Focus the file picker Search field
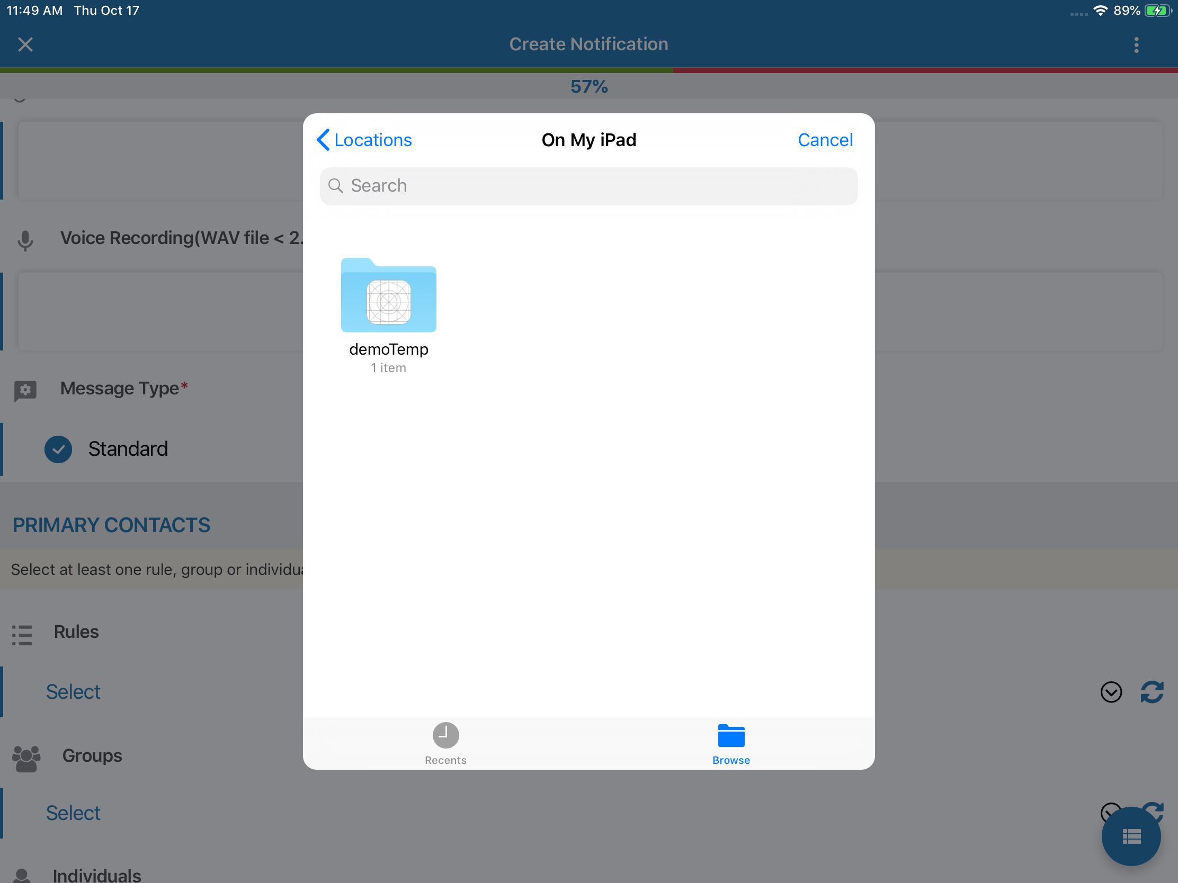The height and width of the screenshot is (883, 1178). 588,186
